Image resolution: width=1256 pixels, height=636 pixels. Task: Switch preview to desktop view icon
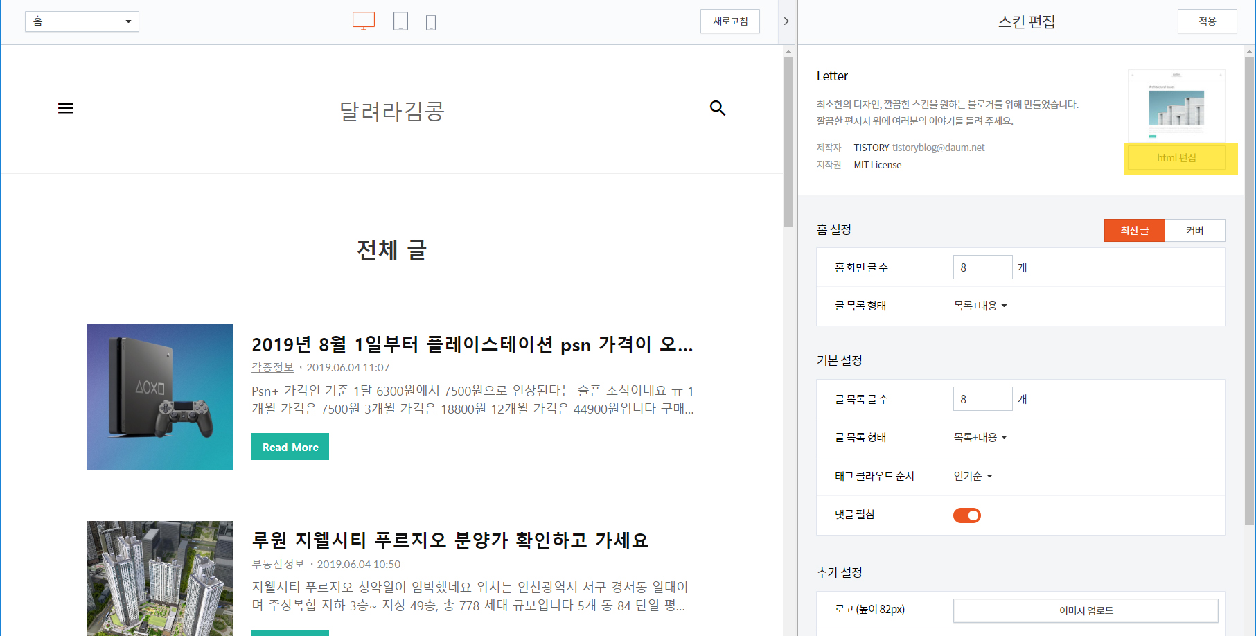[x=364, y=21]
